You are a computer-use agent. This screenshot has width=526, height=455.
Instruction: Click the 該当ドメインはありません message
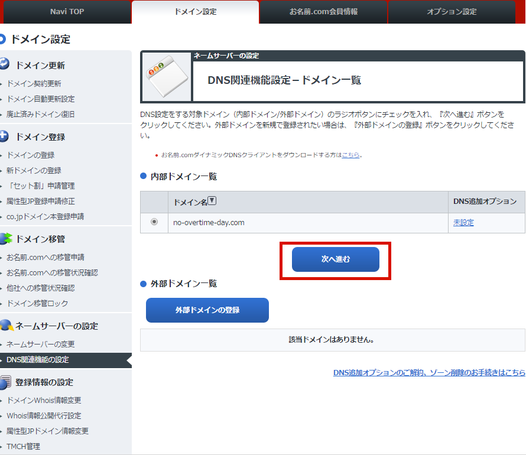(332, 340)
